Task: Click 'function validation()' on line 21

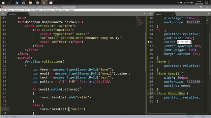Action: [45, 62]
